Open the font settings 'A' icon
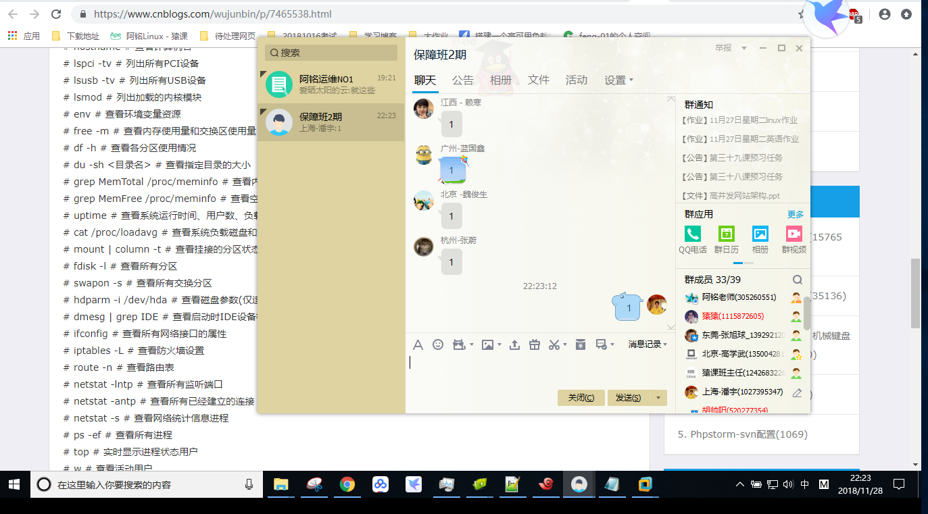 [x=418, y=344]
